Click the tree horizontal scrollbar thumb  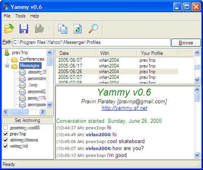[x=19, y=112]
